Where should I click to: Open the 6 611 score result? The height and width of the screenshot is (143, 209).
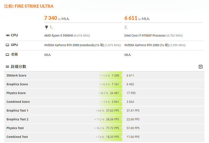click(x=131, y=18)
